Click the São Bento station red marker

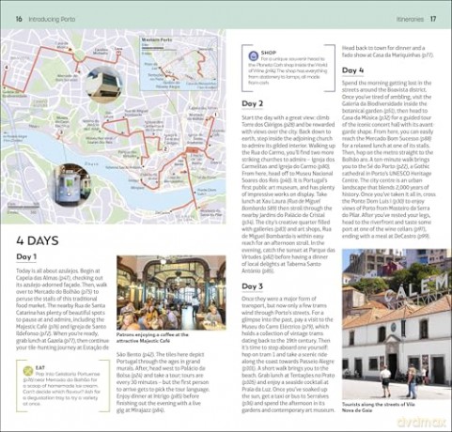pyautogui.click(x=191, y=150)
